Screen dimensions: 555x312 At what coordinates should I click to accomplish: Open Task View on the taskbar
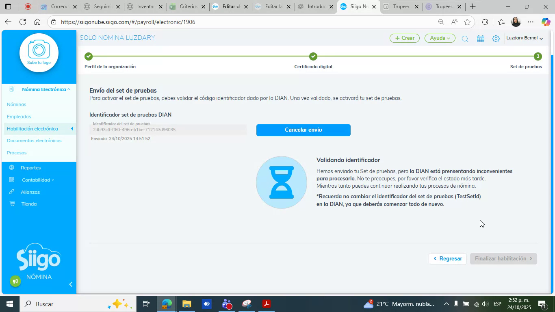tap(146, 304)
